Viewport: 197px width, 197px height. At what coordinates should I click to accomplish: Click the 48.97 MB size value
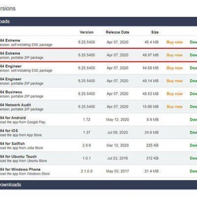[150, 55]
